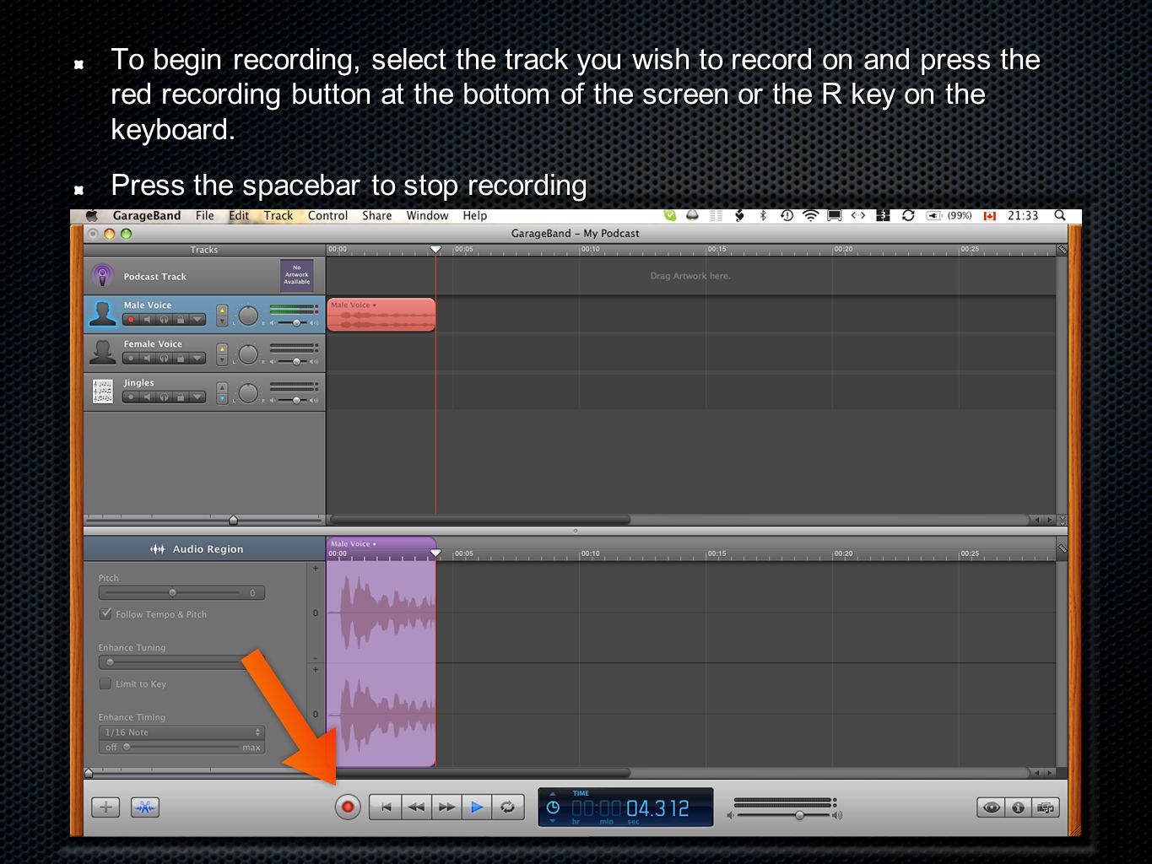
Task: Click the Male Voice pan knob
Action: coord(248,316)
